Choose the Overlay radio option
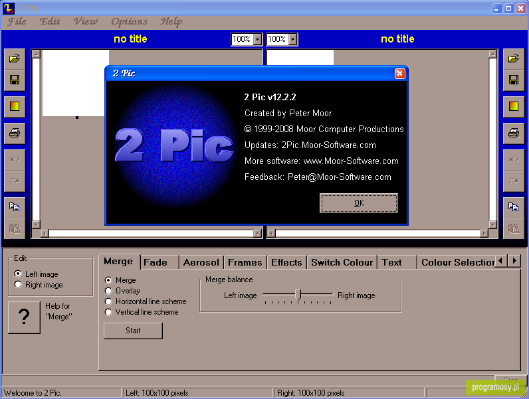 [108, 291]
